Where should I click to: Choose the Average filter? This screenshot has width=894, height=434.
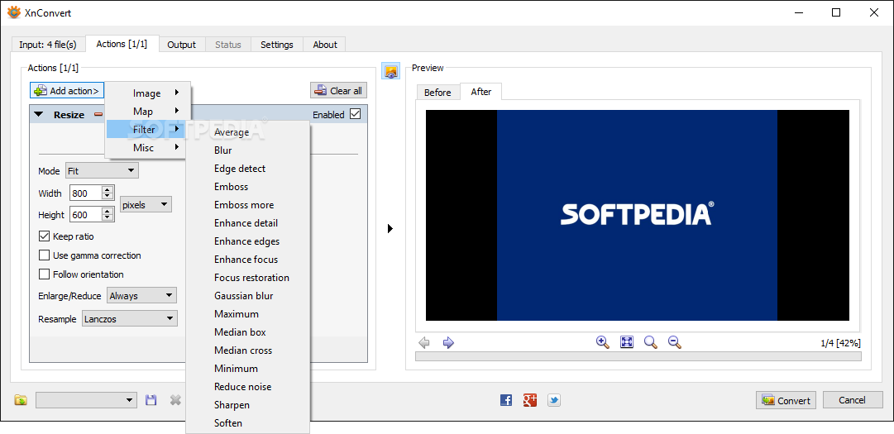coord(248,132)
